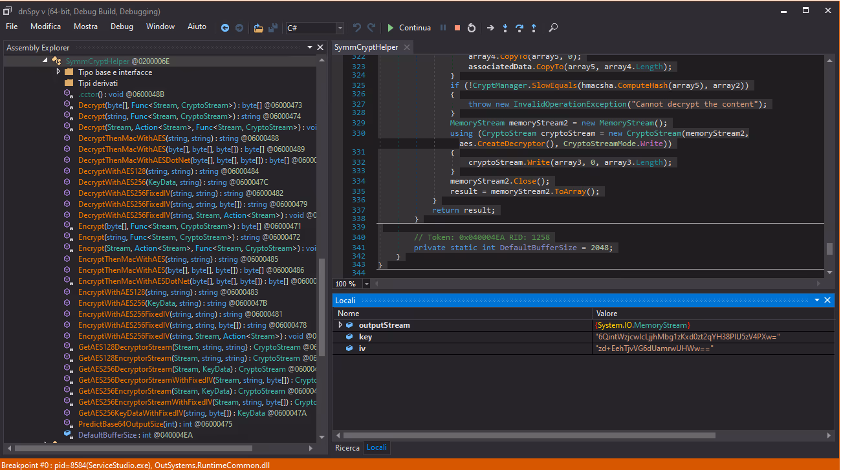
Task: Close the SymmCryptHelper editor tab
Action: click(x=406, y=47)
